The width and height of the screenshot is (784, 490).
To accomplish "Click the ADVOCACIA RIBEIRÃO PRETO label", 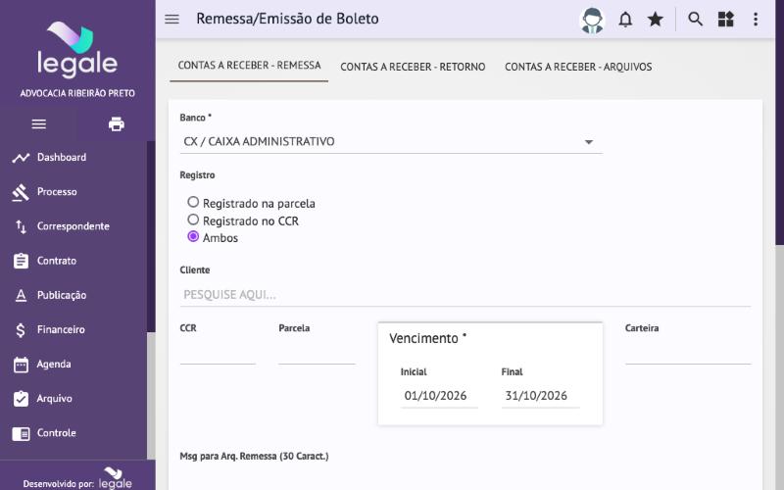I will click(77, 93).
